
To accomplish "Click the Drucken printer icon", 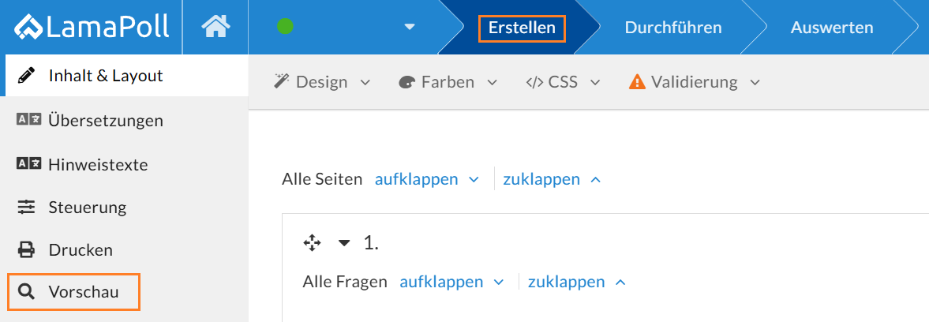I will [26, 250].
